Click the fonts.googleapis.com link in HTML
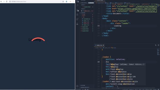Screen dimensions: 160x90 click(137, 9)
